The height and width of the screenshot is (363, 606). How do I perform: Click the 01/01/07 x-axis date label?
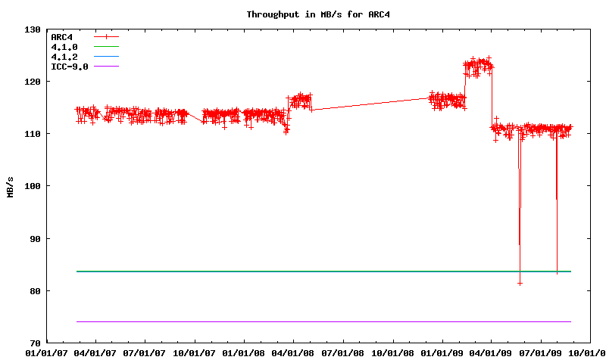(x=46, y=352)
